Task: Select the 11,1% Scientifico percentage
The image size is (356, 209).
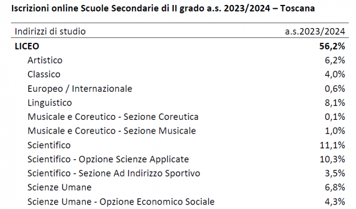Action: point(332,145)
